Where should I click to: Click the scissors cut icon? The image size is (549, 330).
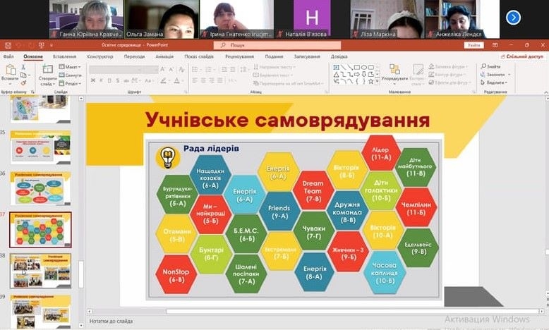point(23,67)
